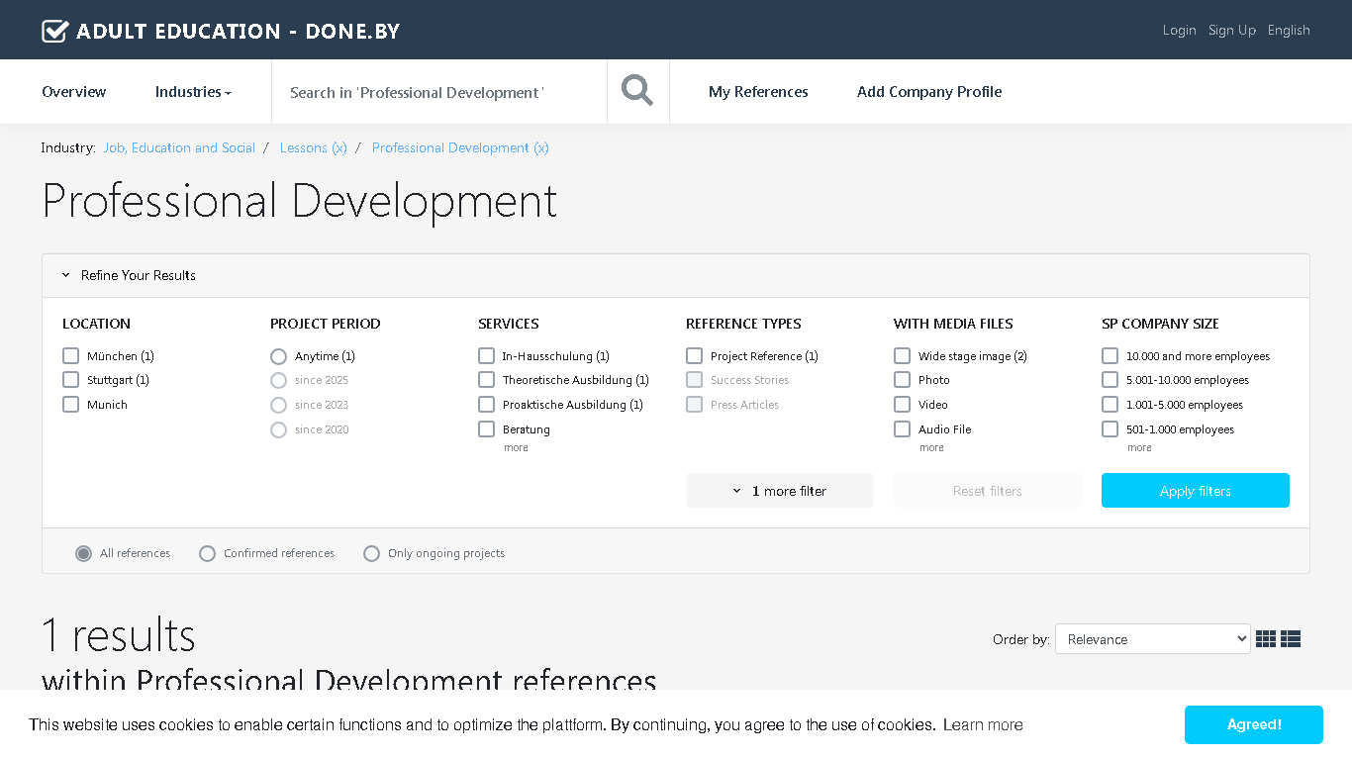
Task: Check the 10.000 and more employees checkbox
Action: tap(1110, 355)
